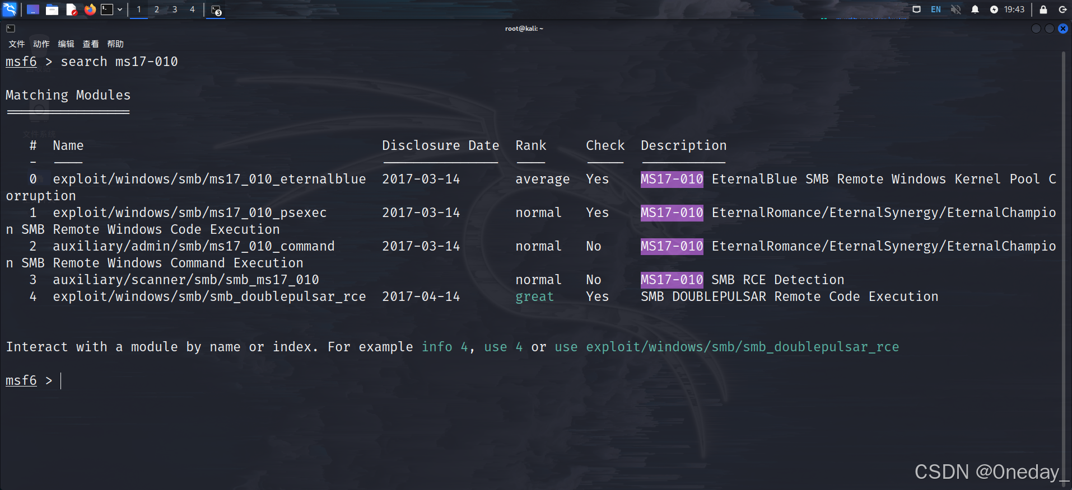The width and height of the screenshot is (1072, 490).
Task: Click the 'Description' column header
Action: point(684,145)
